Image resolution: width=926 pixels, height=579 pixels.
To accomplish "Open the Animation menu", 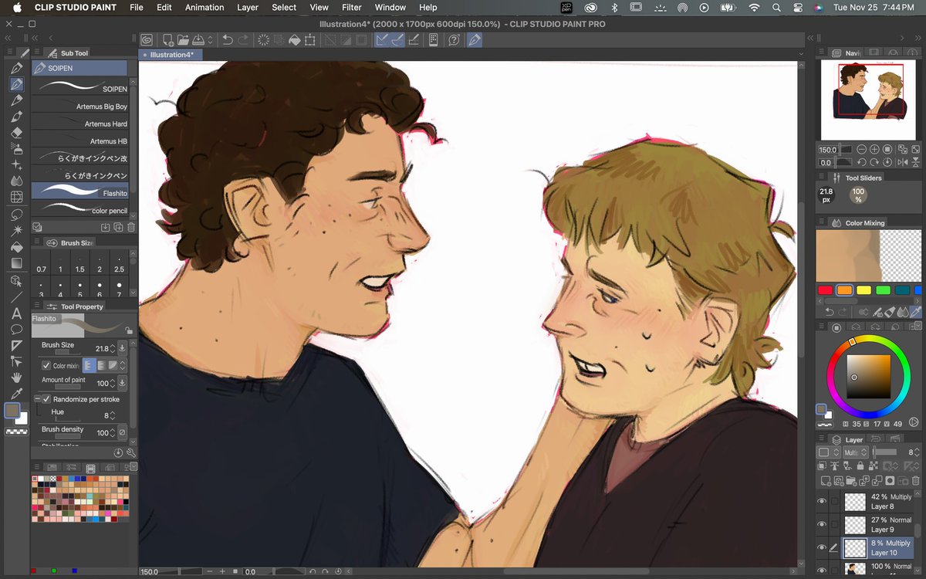I will pyautogui.click(x=204, y=8).
